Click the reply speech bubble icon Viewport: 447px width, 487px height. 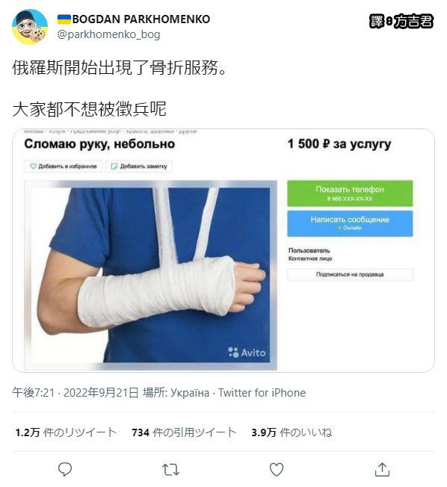[65, 469]
